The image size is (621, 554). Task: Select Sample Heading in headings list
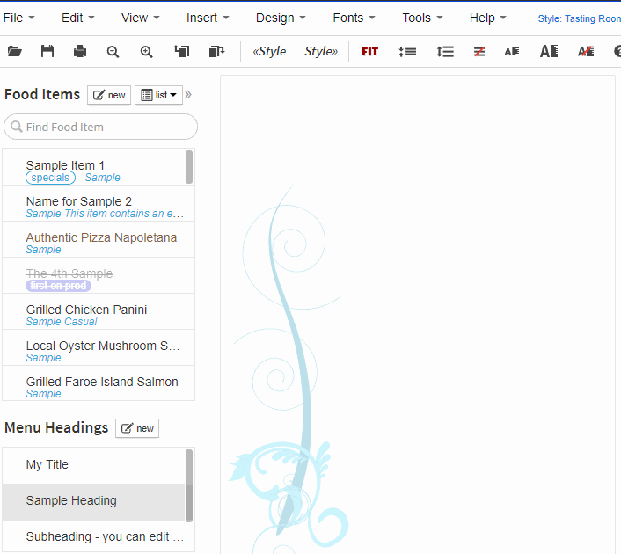coord(94,502)
